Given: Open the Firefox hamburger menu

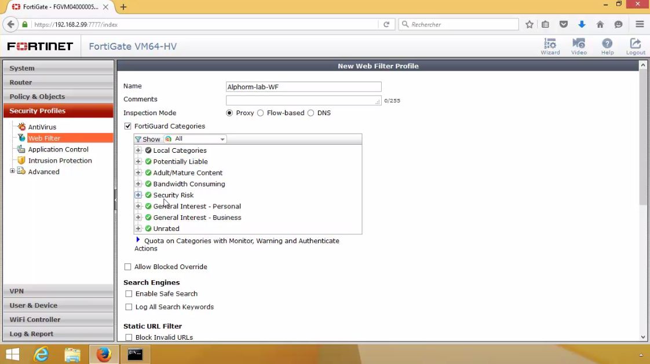Looking at the screenshot, I should (640, 24).
